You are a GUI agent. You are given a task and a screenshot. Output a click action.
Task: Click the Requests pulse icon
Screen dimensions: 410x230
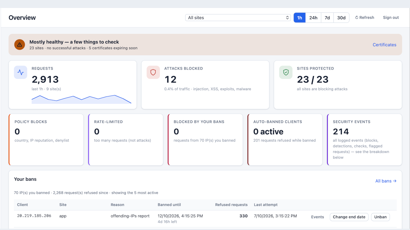click(20, 73)
